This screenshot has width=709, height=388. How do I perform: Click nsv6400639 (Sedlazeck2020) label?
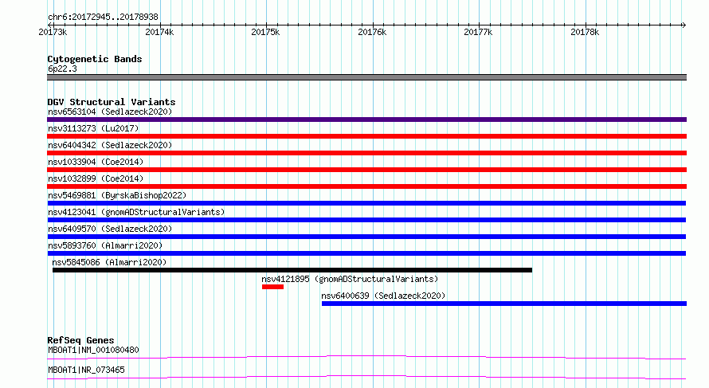click(x=383, y=296)
